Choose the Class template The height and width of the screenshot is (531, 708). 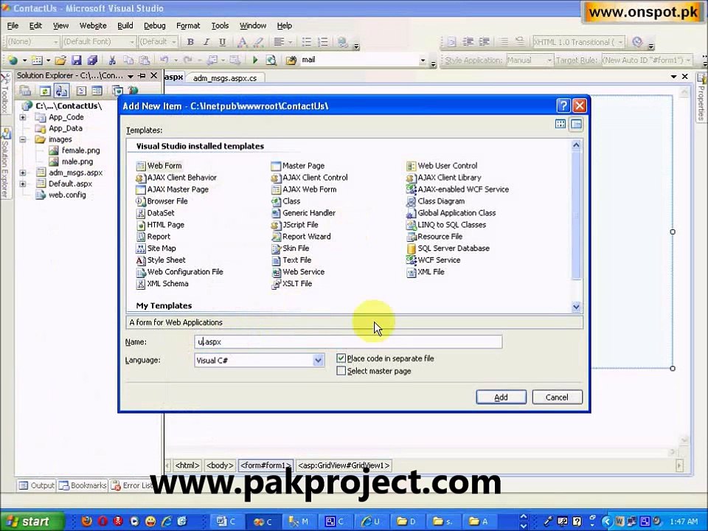click(286, 201)
